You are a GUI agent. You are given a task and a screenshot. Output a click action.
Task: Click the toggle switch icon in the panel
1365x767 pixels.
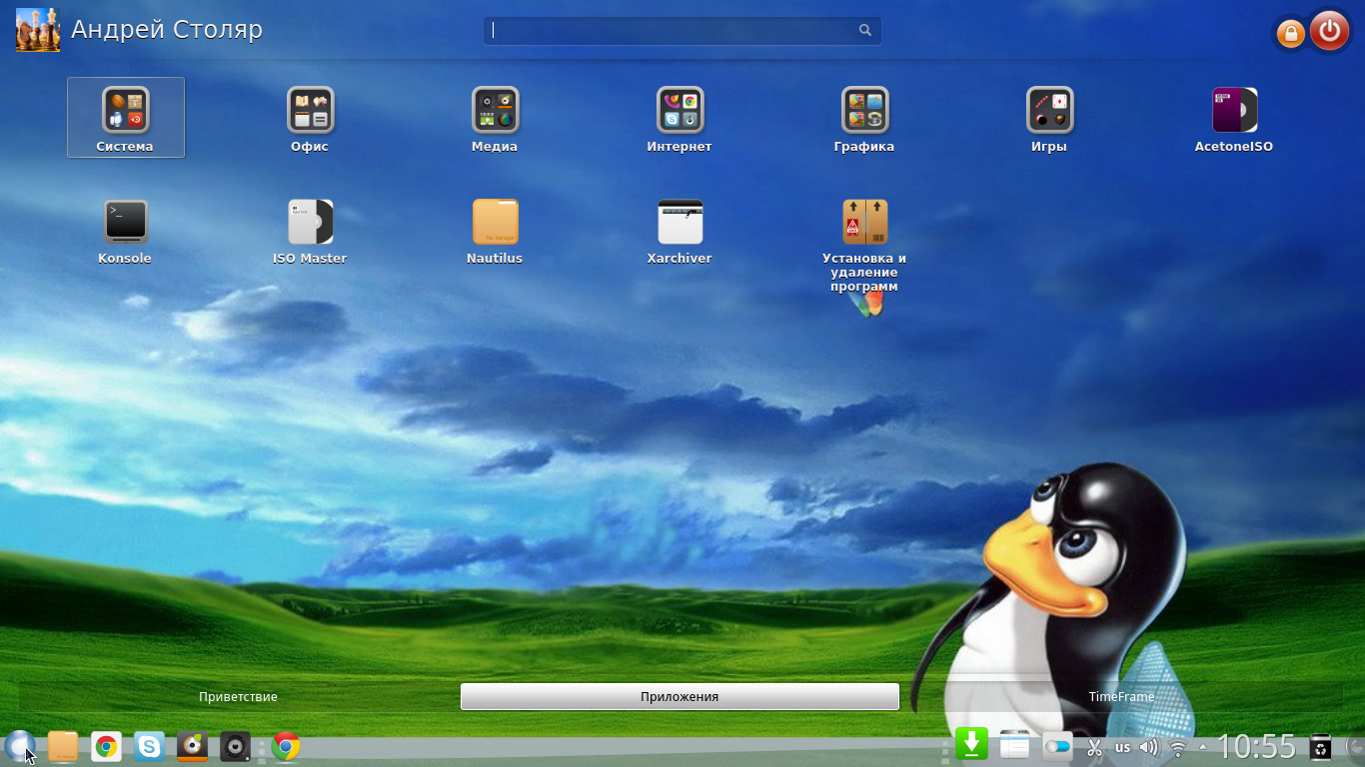coord(1057,747)
